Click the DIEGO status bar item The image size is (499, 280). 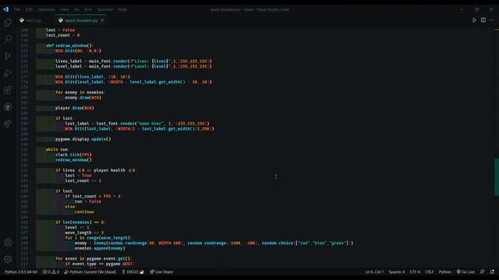point(133,271)
